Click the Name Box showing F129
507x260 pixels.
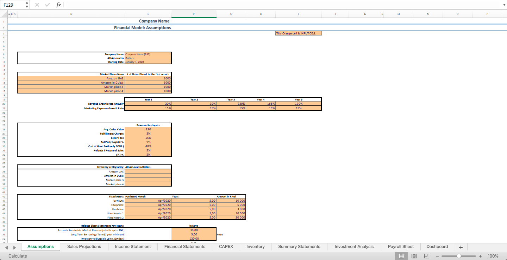[13, 5]
